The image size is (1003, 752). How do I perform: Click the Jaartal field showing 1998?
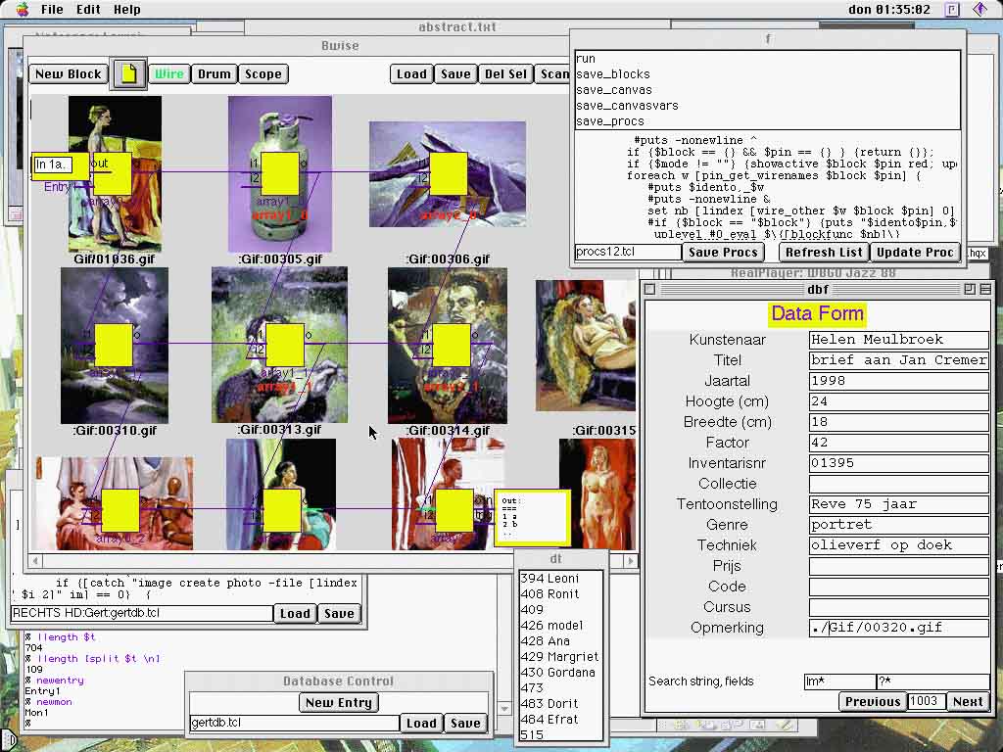pos(899,381)
